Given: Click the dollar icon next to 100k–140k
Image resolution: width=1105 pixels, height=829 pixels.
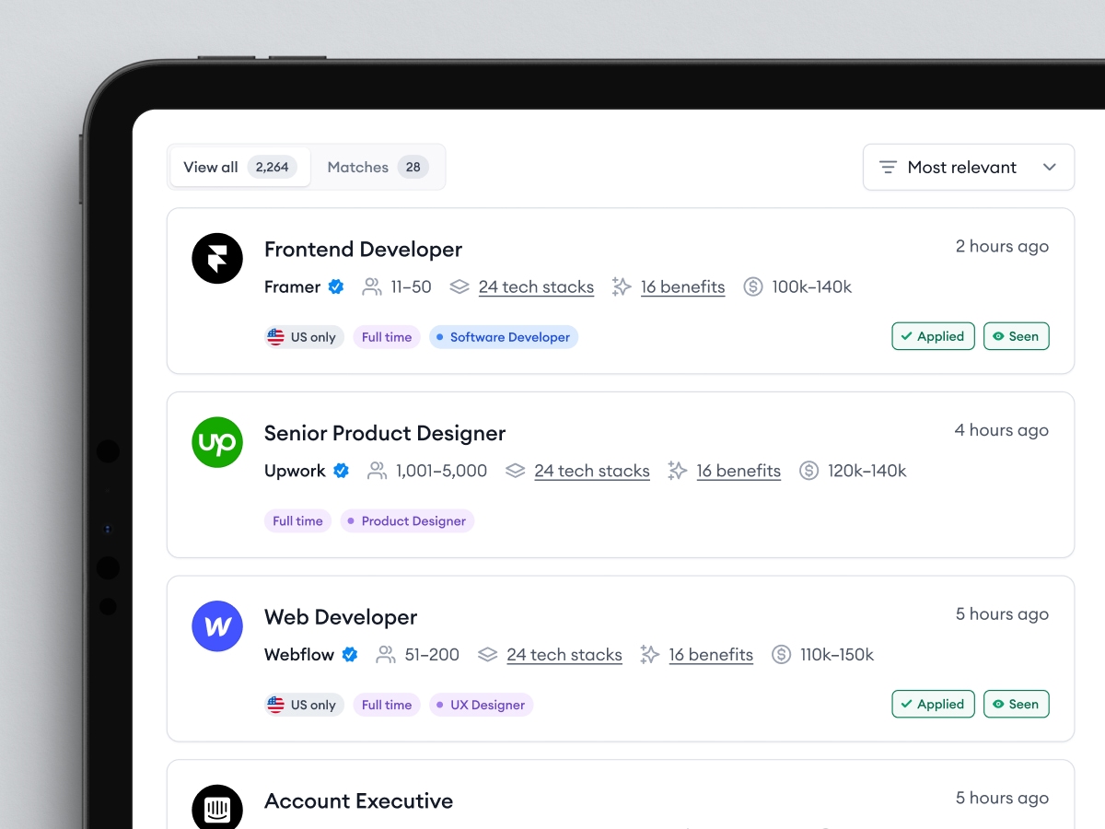Looking at the screenshot, I should click(753, 286).
